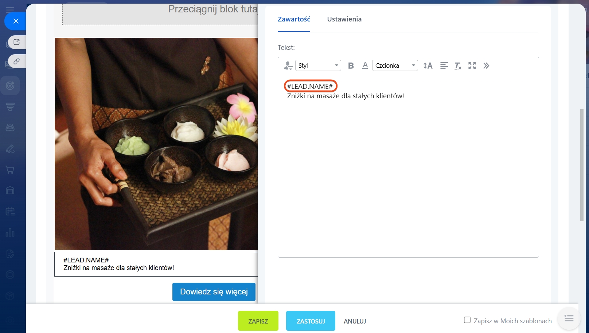Switch to the Ustawienia tab
Image resolution: width=589 pixels, height=333 pixels.
(x=344, y=19)
